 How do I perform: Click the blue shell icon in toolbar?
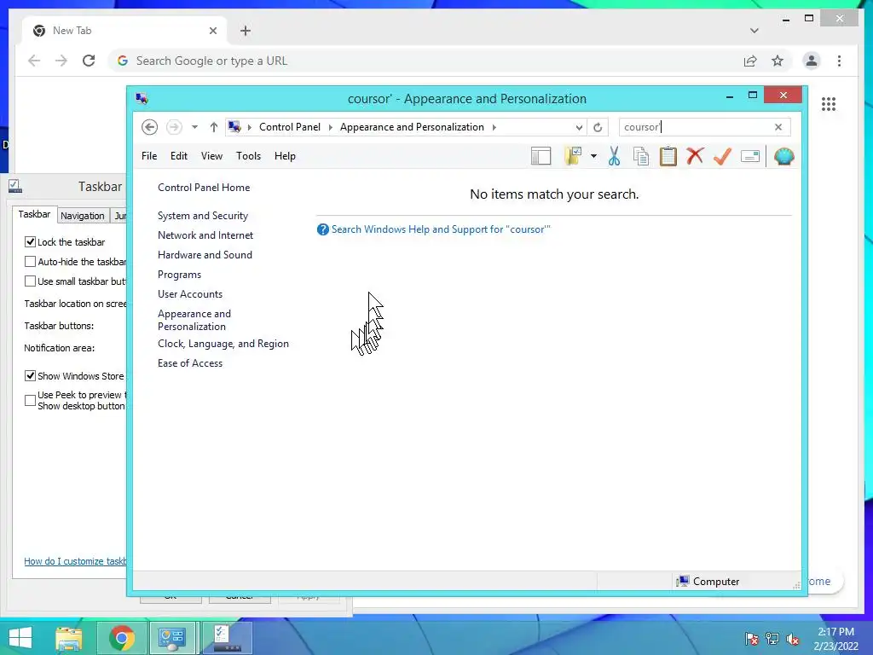(x=784, y=157)
